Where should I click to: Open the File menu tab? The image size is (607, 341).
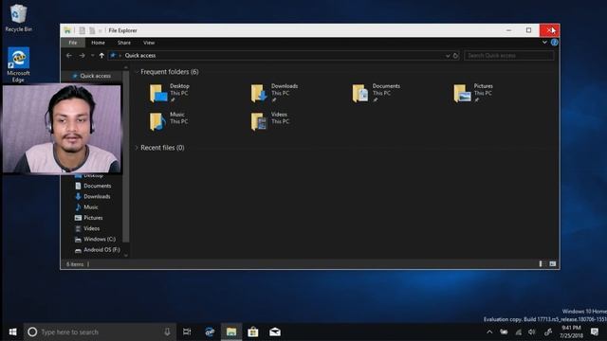click(x=73, y=43)
